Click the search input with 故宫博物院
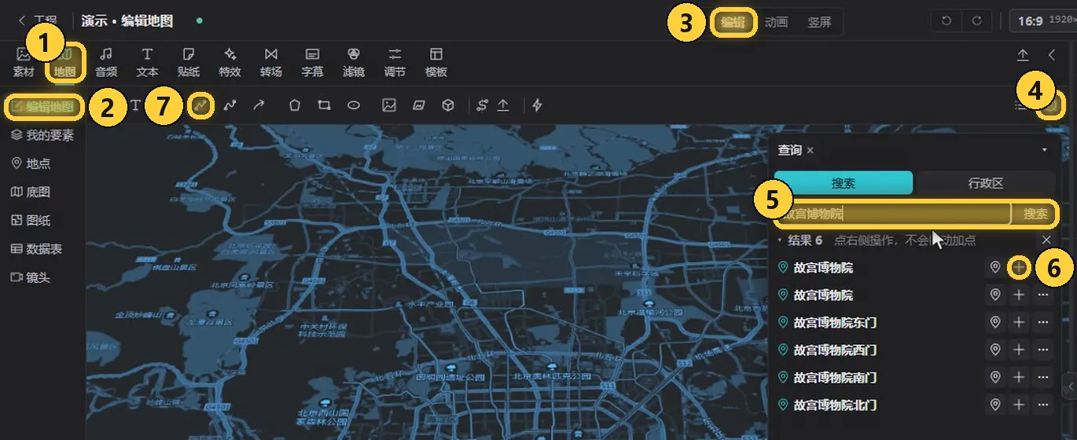This screenshot has height=440, width=1077. coord(895,214)
